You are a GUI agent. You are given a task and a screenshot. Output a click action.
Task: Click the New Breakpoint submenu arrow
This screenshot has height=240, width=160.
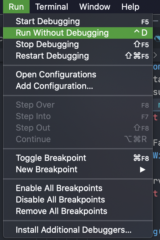142,170
